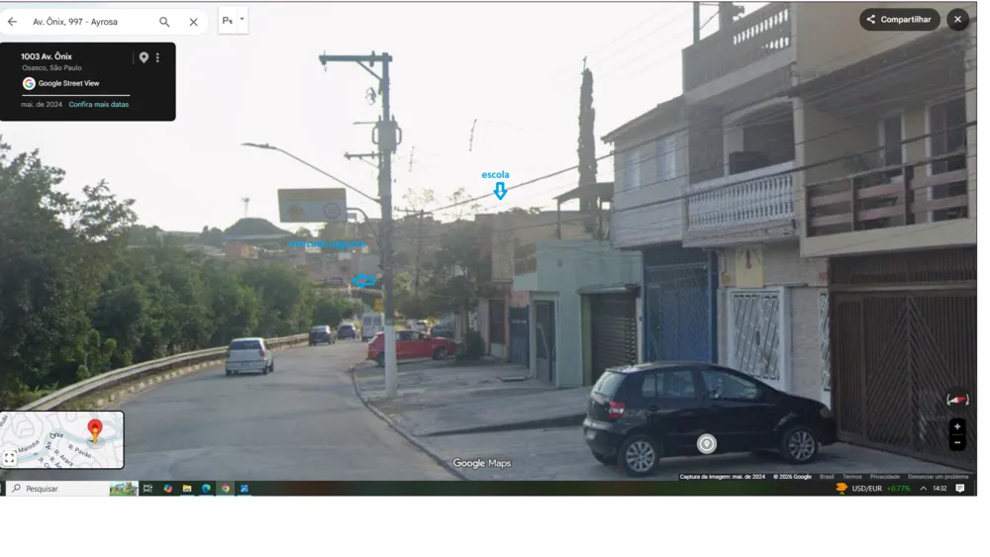The width and height of the screenshot is (990, 557).
Task: Click the 1003 Av. Ônix address title
Action: click(x=47, y=56)
